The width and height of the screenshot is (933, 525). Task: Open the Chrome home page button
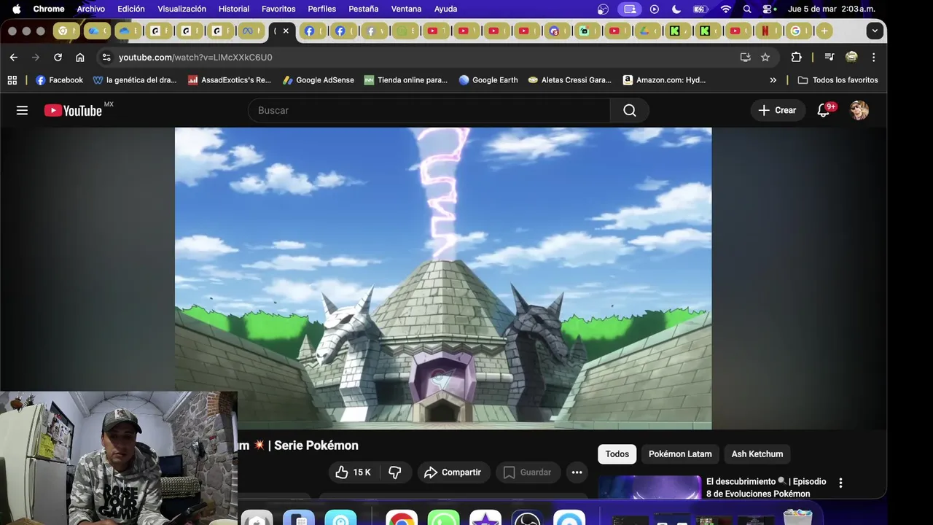80,57
